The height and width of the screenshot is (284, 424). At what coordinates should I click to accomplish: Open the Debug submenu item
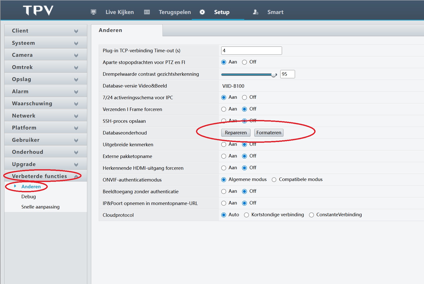pos(28,196)
